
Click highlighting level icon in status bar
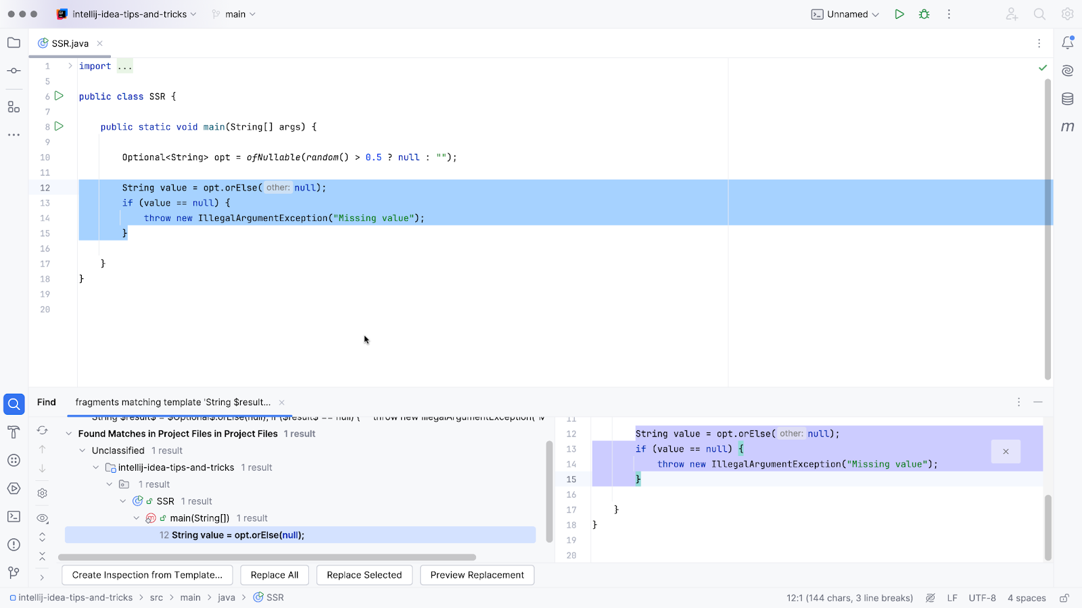point(931,598)
